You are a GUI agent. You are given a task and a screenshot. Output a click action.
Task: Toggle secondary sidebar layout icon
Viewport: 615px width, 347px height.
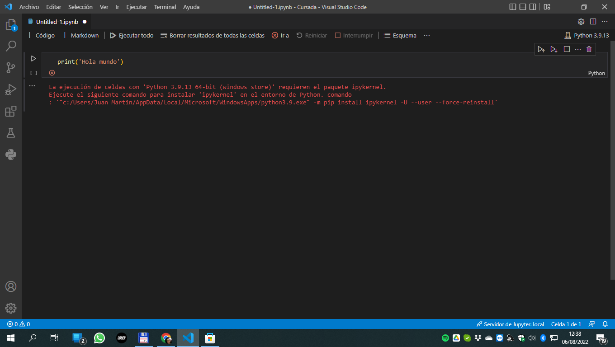tap(533, 7)
